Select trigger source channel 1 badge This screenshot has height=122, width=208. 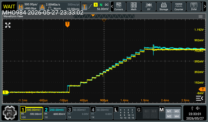[96, 5]
